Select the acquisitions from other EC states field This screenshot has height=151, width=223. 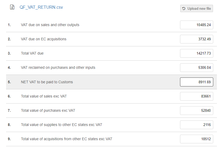point(197,139)
